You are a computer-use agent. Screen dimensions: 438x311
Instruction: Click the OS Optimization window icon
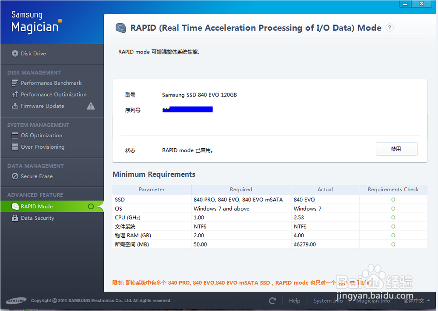pos(15,136)
